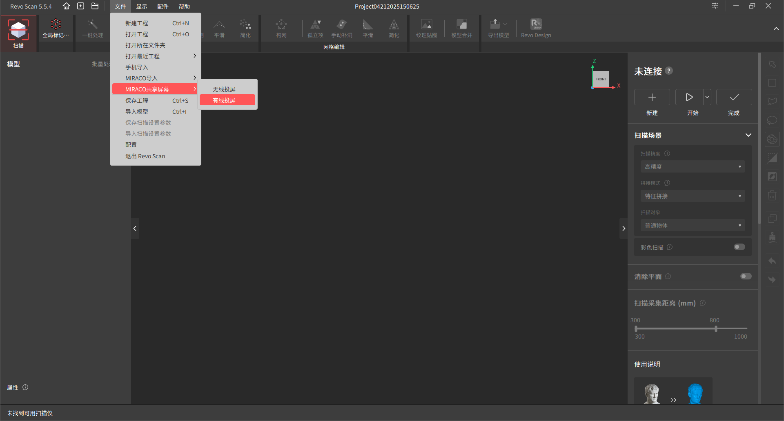Open the 纹理贴图 texture mapping tool
This screenshot has height=421, width=784.
(427, 29)
